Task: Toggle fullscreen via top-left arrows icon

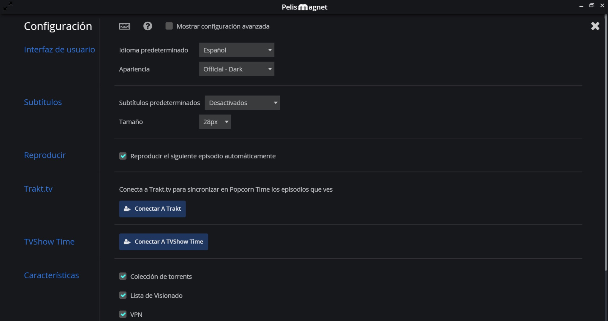Action: pos(8,6)
